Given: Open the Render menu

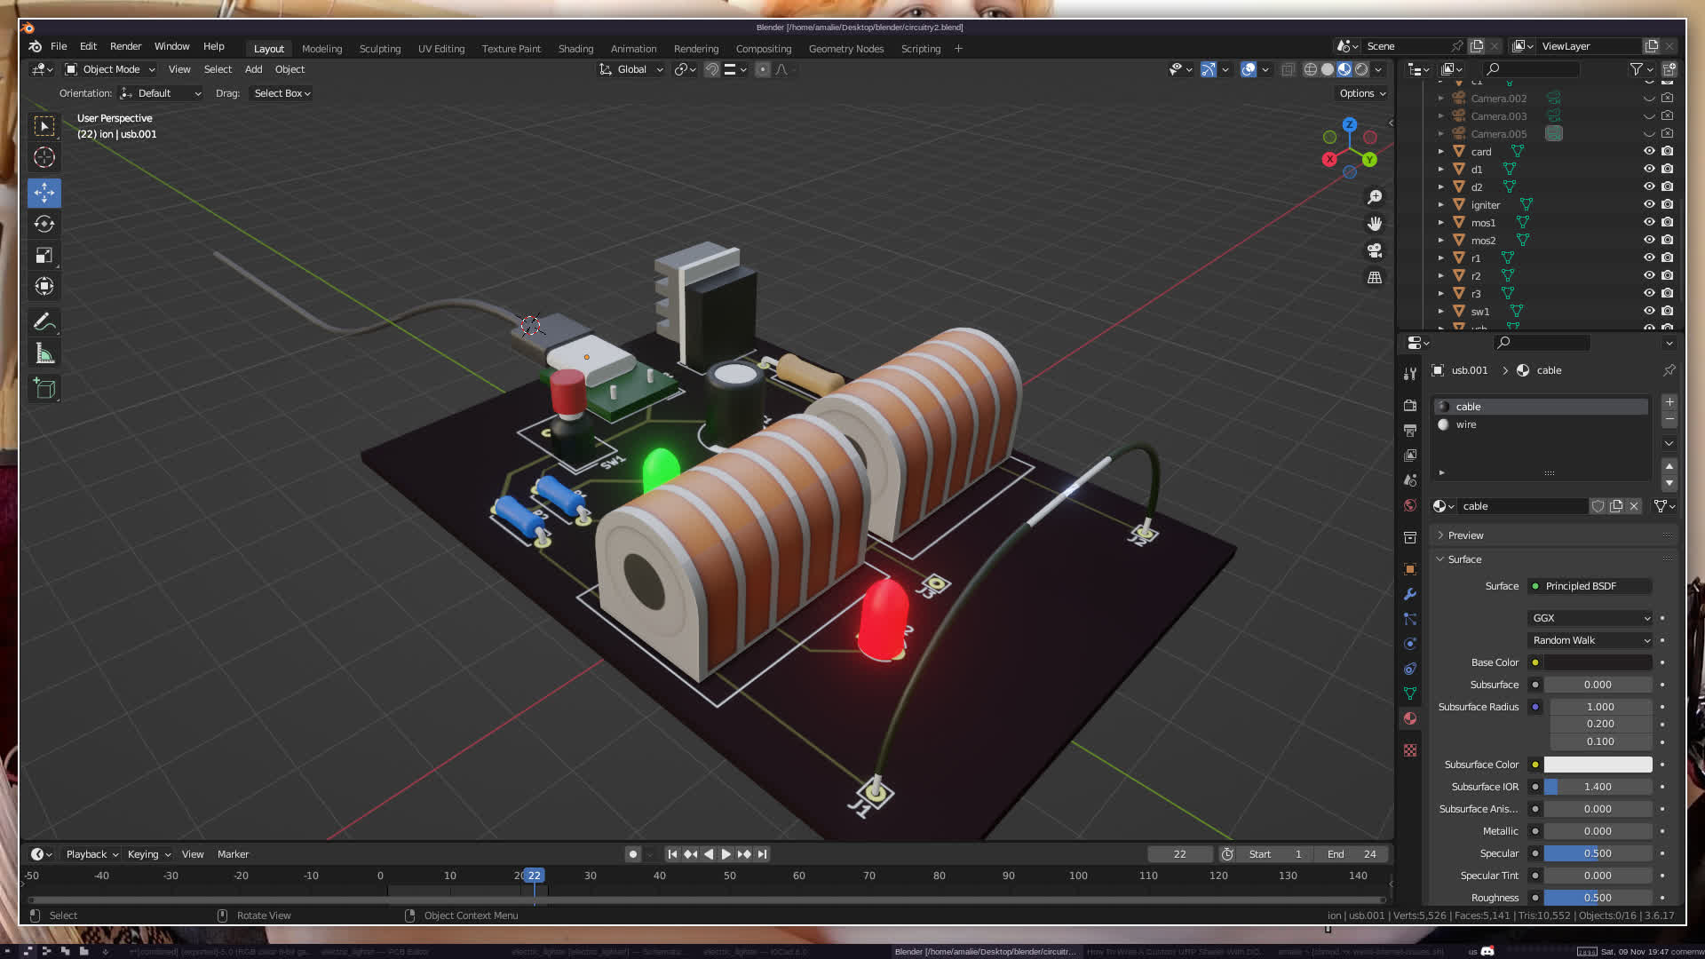Looking at the screenshot, I should click(x=125, y=46).
